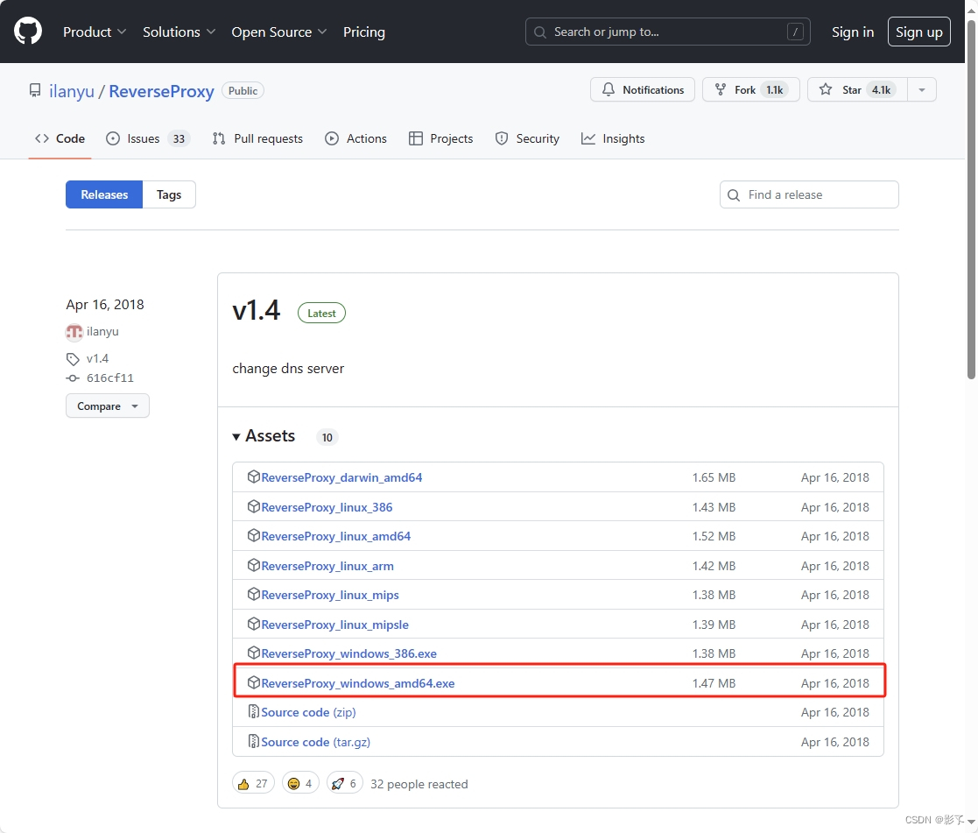
Task: Click package icon beside ReverseProxy_linux_arm
Action: [253, 565]
